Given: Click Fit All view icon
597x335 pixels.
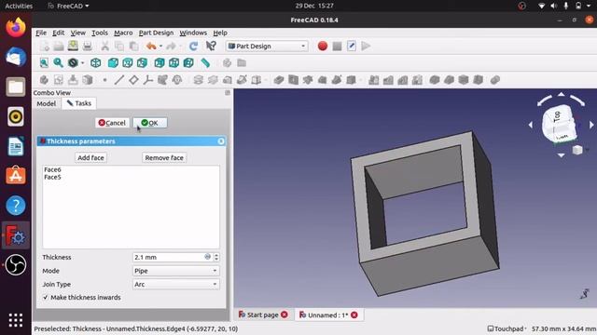Looking at the screenshot, I should (x=44, y=62).
